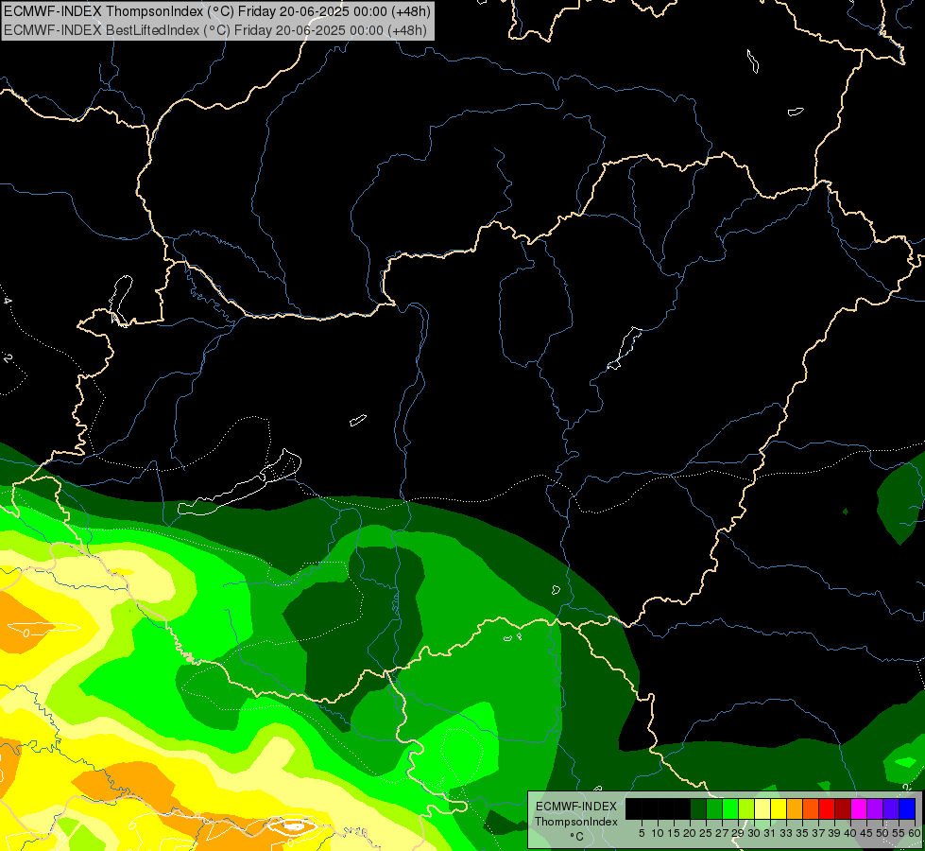Image resolution: width=925 pixels, height=851 pixels.
Task: Select the legend tick label '27'
Action: (x=722, y=833)
